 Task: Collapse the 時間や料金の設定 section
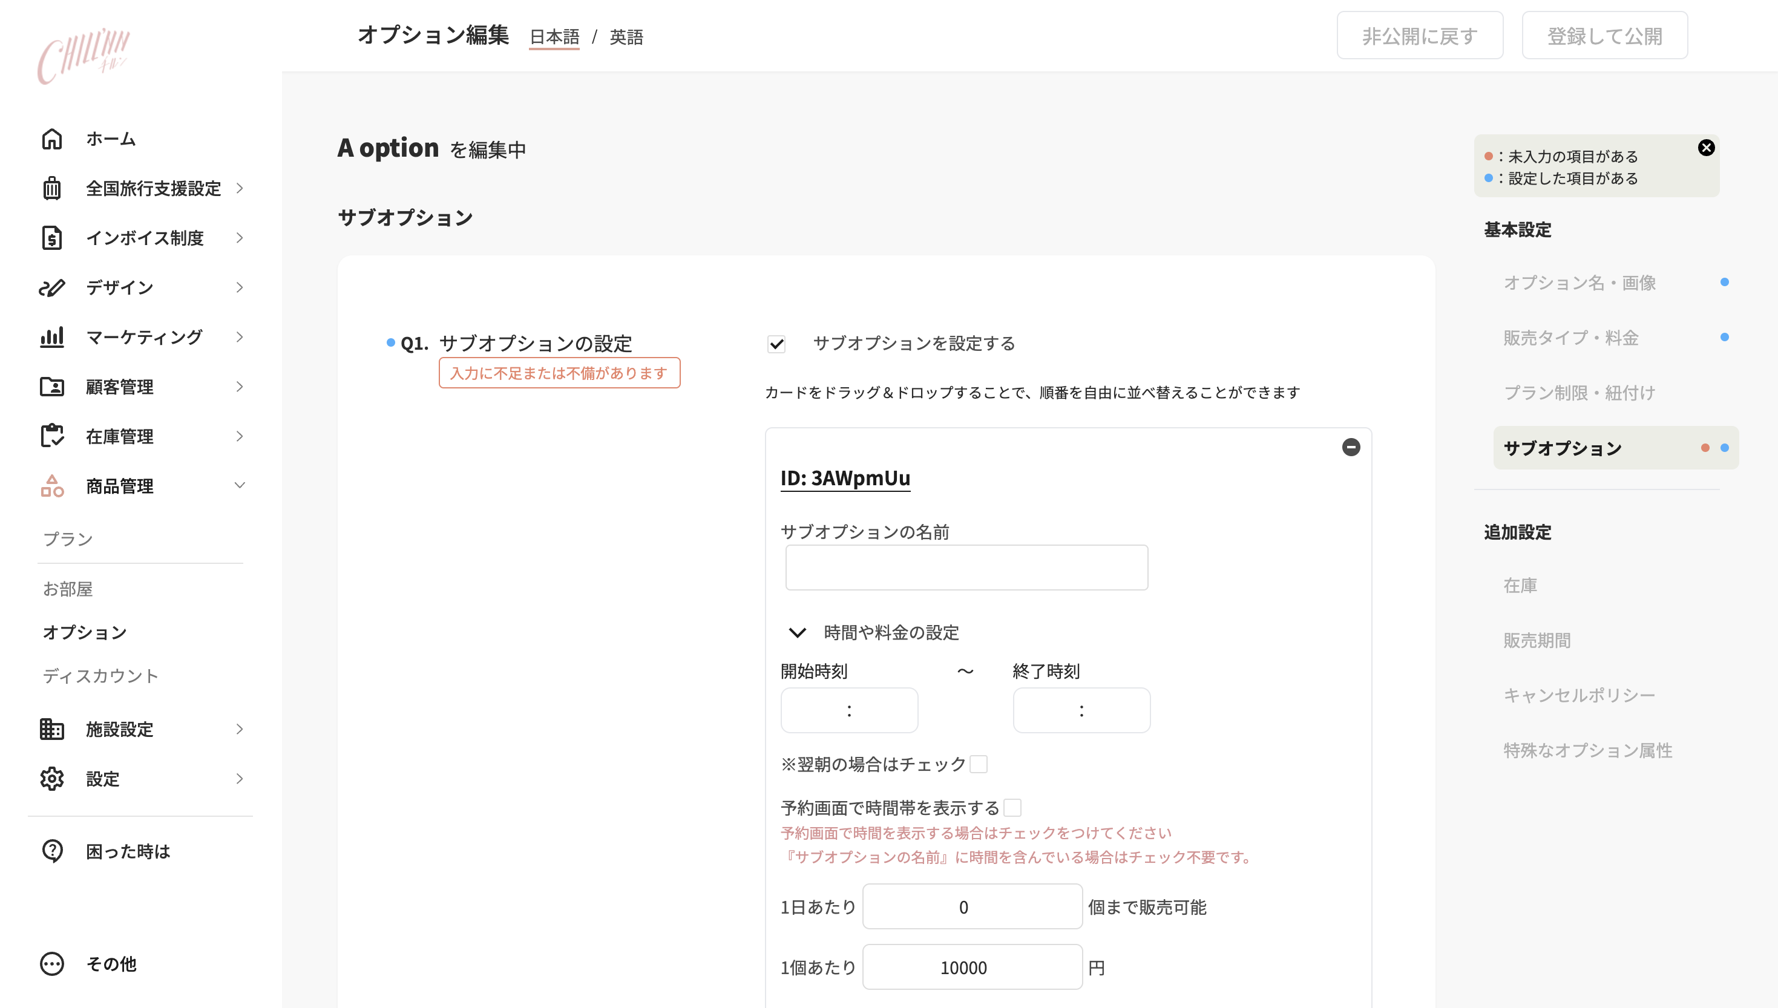click(798, 632)
